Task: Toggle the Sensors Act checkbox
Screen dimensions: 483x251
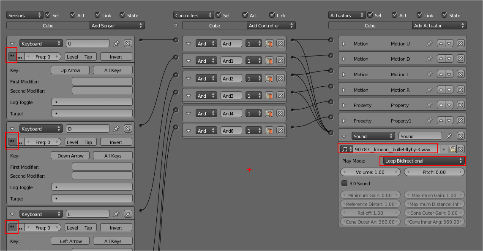Action: click(73, 15)
